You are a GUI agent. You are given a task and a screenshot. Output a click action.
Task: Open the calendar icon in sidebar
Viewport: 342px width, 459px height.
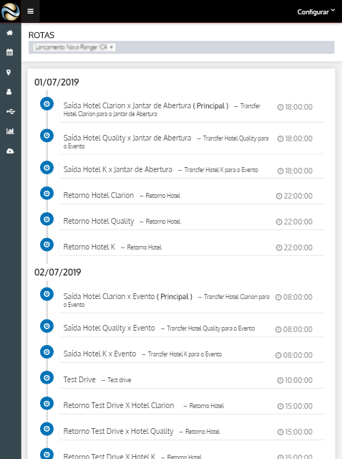coord(10,52)
